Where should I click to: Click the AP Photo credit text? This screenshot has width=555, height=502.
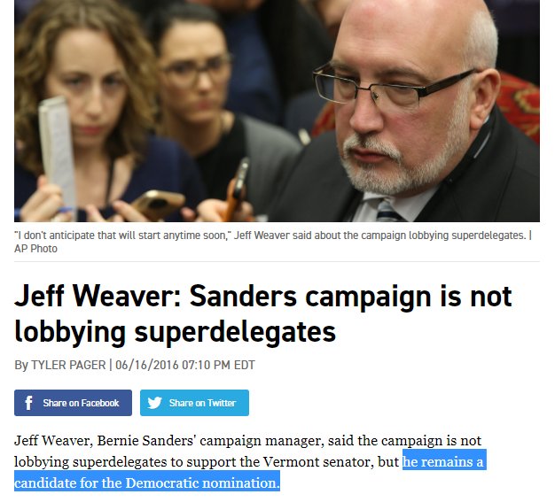point(35,249)
